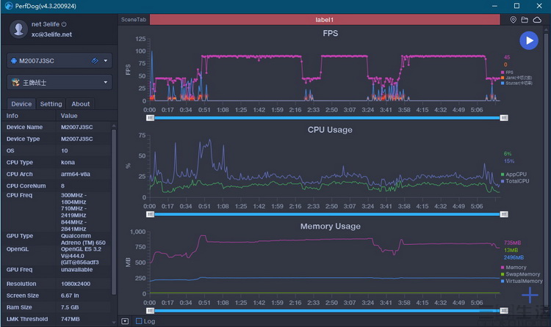
Task: Click the 2496MB virtual memory value
Action: coord(514,257)
